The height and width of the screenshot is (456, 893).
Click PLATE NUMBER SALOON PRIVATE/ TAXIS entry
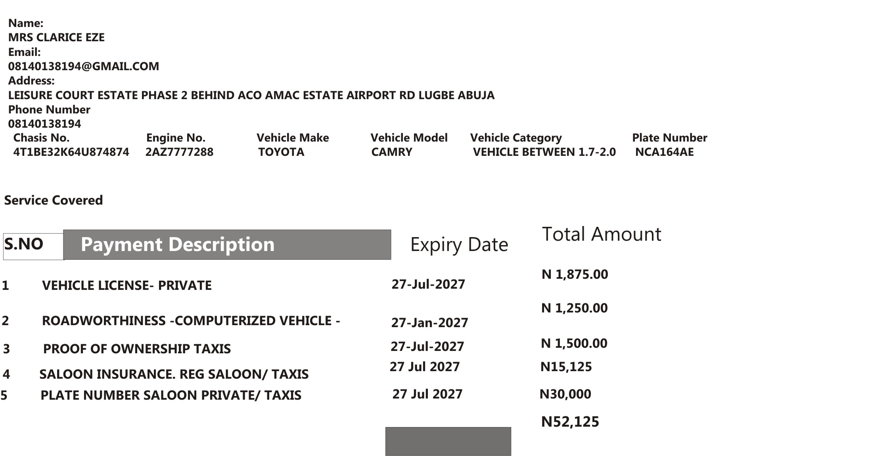click(x=171, y=395)
